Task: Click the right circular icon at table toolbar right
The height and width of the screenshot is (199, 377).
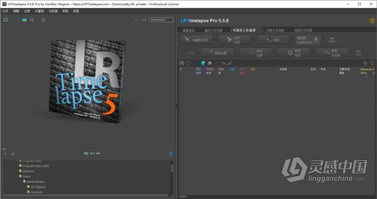Action: (x=372, y=63)
